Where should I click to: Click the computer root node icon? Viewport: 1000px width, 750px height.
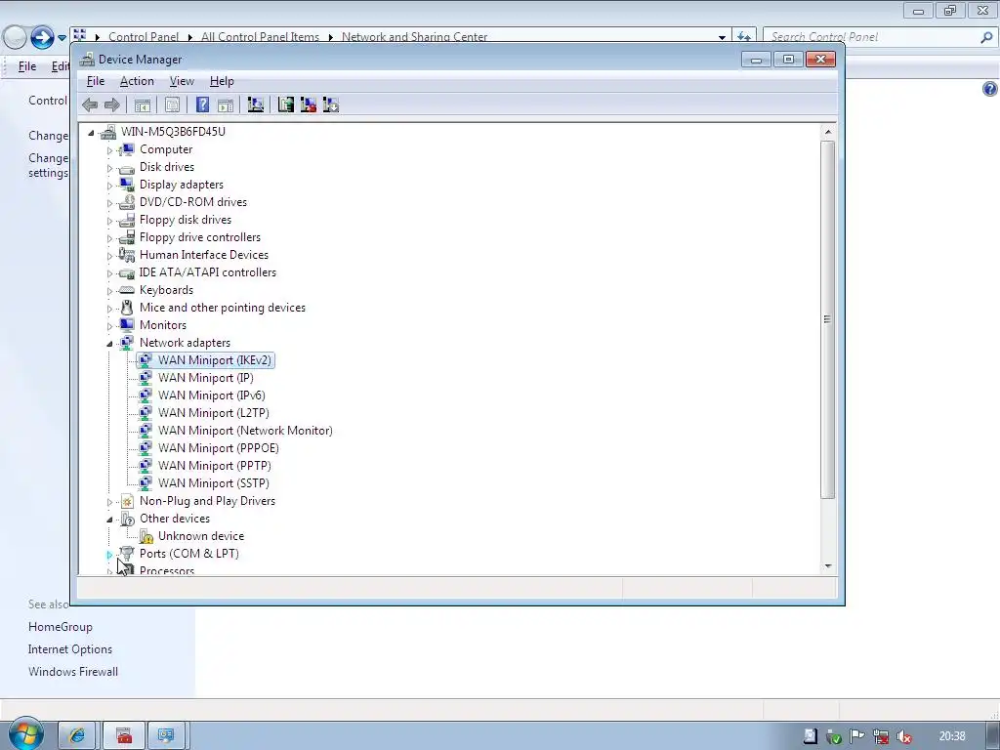pyautogui.click(x=108, y=132)
